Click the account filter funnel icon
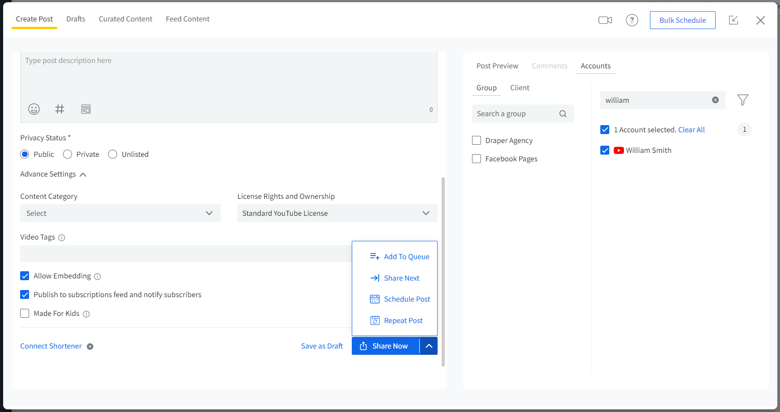 [742, 100]
